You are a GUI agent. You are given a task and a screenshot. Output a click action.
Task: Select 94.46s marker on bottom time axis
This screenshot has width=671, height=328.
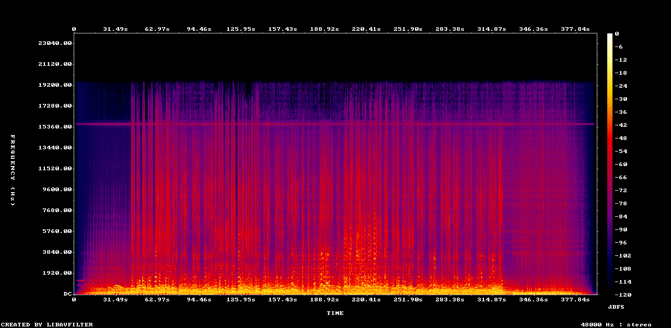click(x=199, y=300)
